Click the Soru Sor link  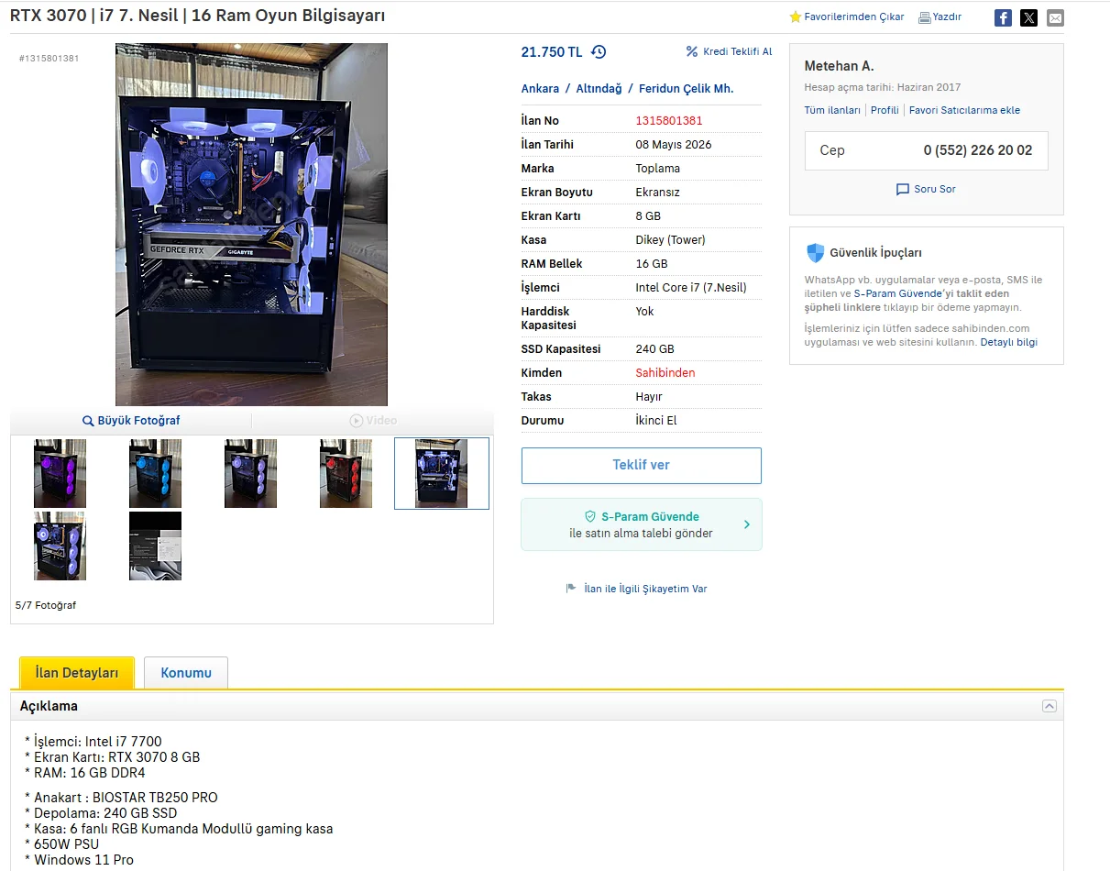[935, 189]
